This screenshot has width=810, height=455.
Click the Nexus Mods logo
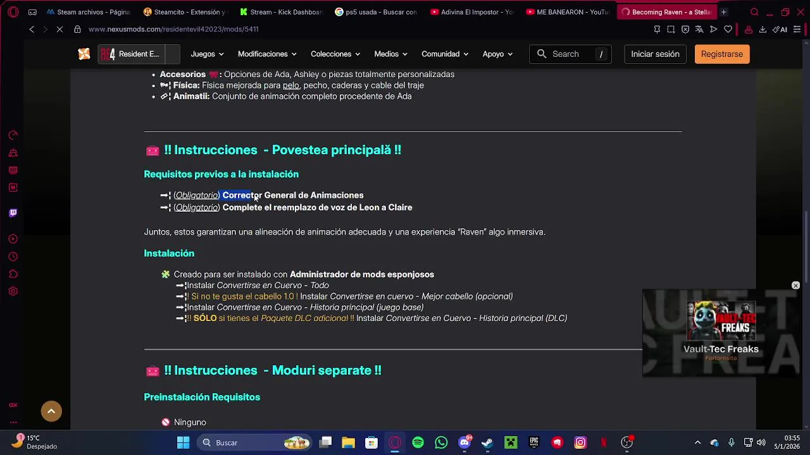(84, 54)
